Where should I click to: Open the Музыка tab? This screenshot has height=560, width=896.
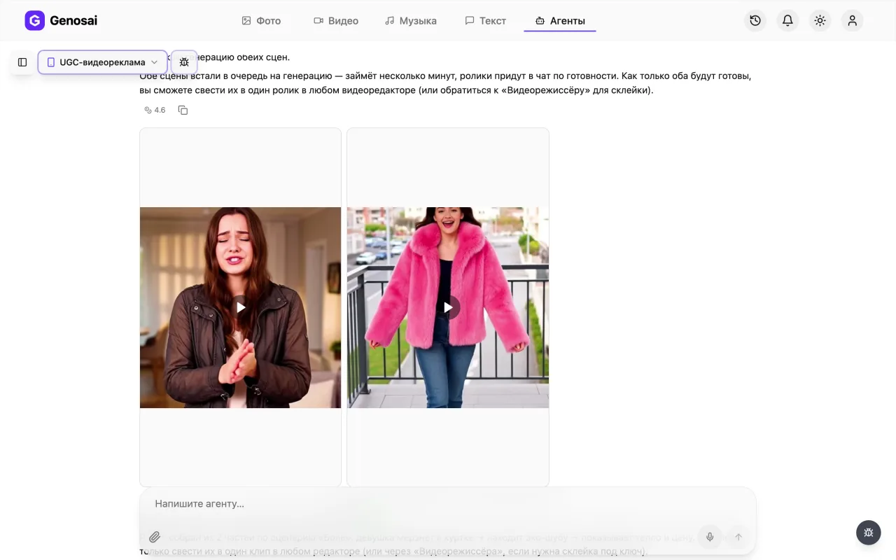411,21
